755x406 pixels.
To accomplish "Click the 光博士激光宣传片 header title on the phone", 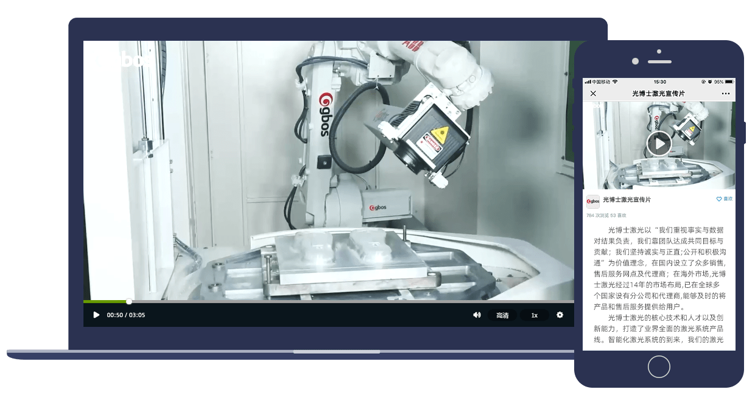I will point(658,94).
